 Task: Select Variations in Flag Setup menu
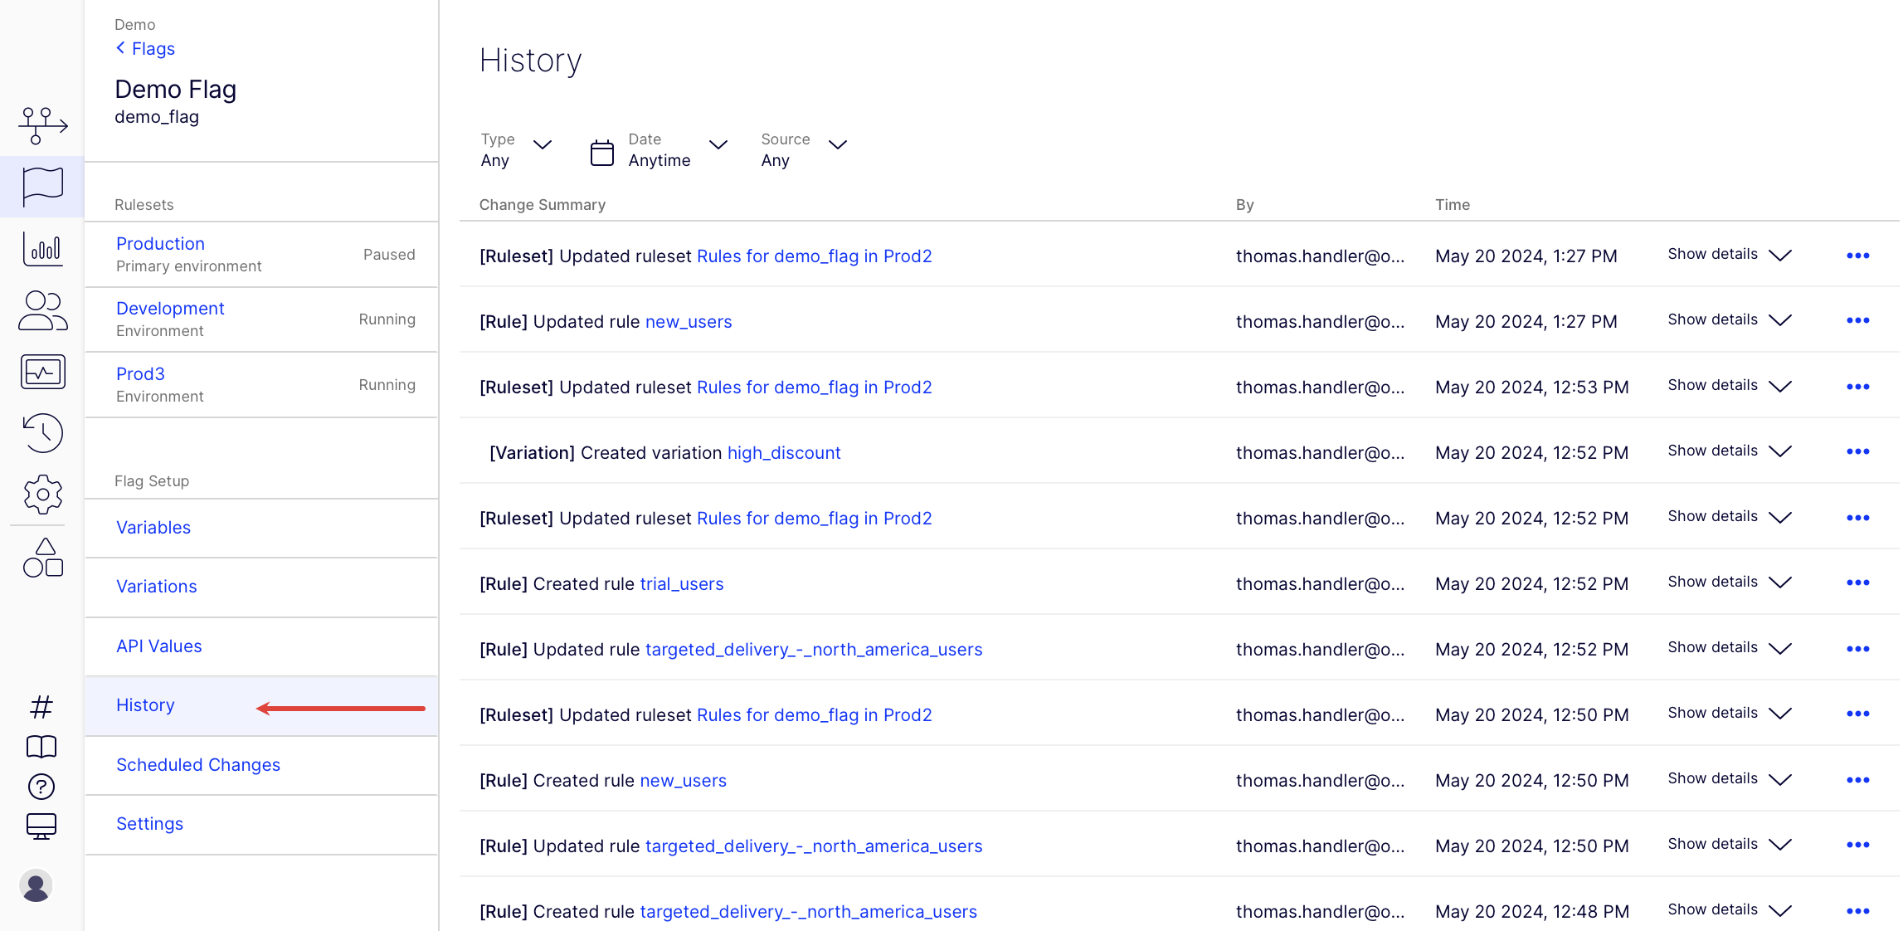(x=157, y=587)
